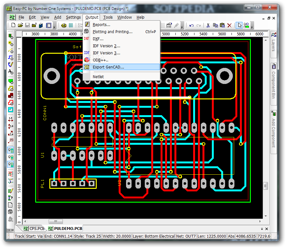The width and height of the screenshot is (286, 248).
Task: Open the document tab list dropdown arrow
Action: 262,229
